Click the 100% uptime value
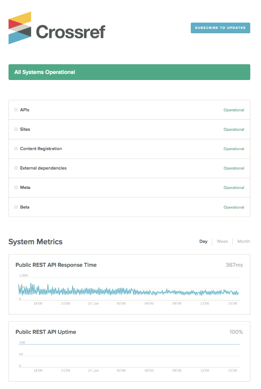 [x=236, y=332]
